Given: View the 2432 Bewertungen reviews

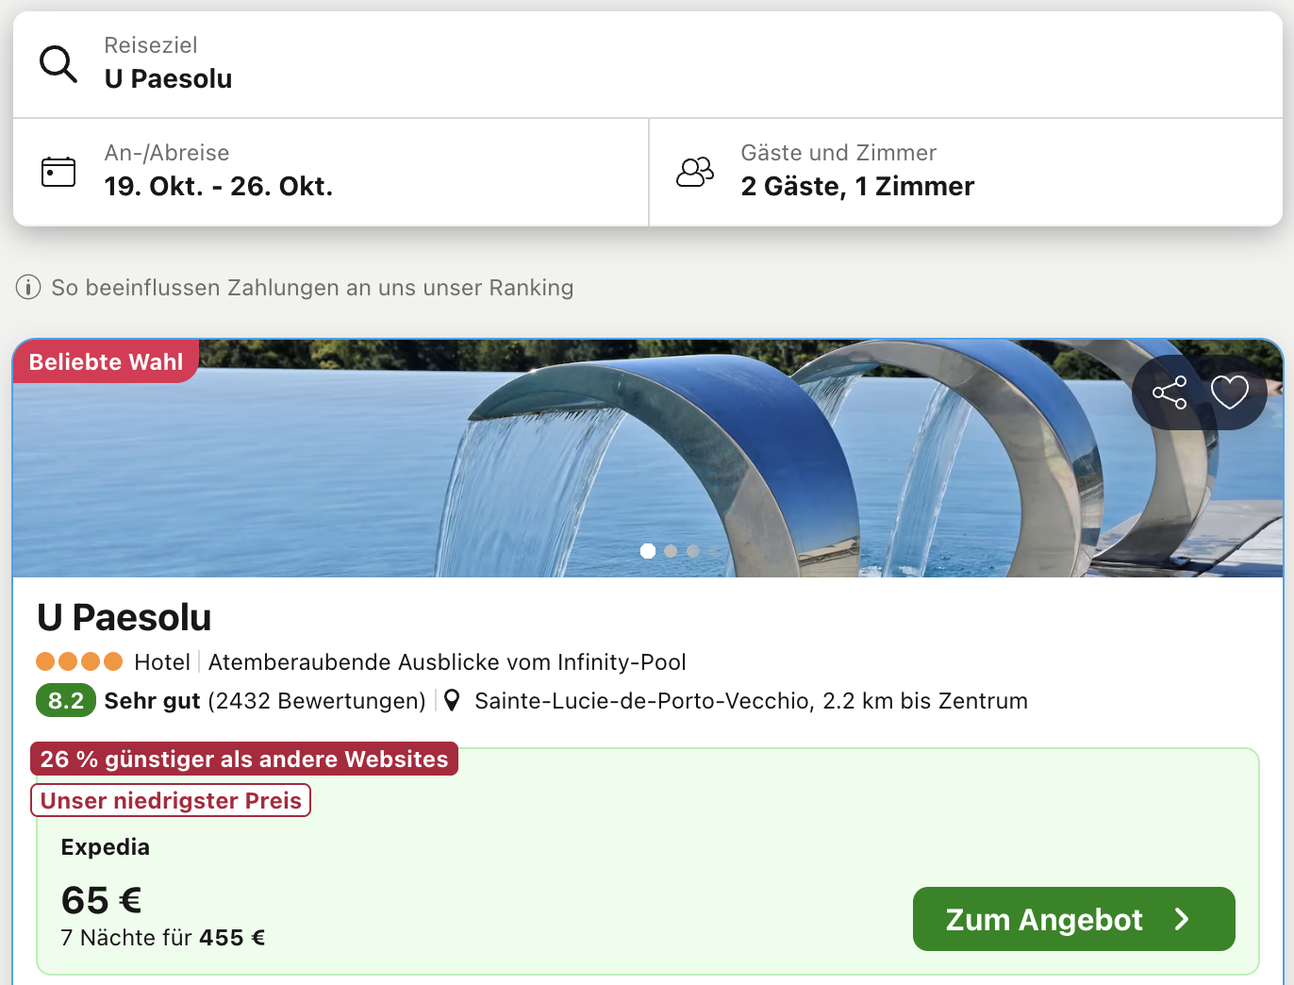Looking at the screenshot, I should pos(316,701).
